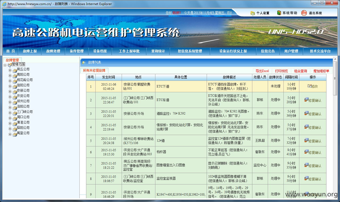Select the 所有未修复故障 tab
Image resolution: width=340 pixels, height=202 pixels.
pos(94,71)
